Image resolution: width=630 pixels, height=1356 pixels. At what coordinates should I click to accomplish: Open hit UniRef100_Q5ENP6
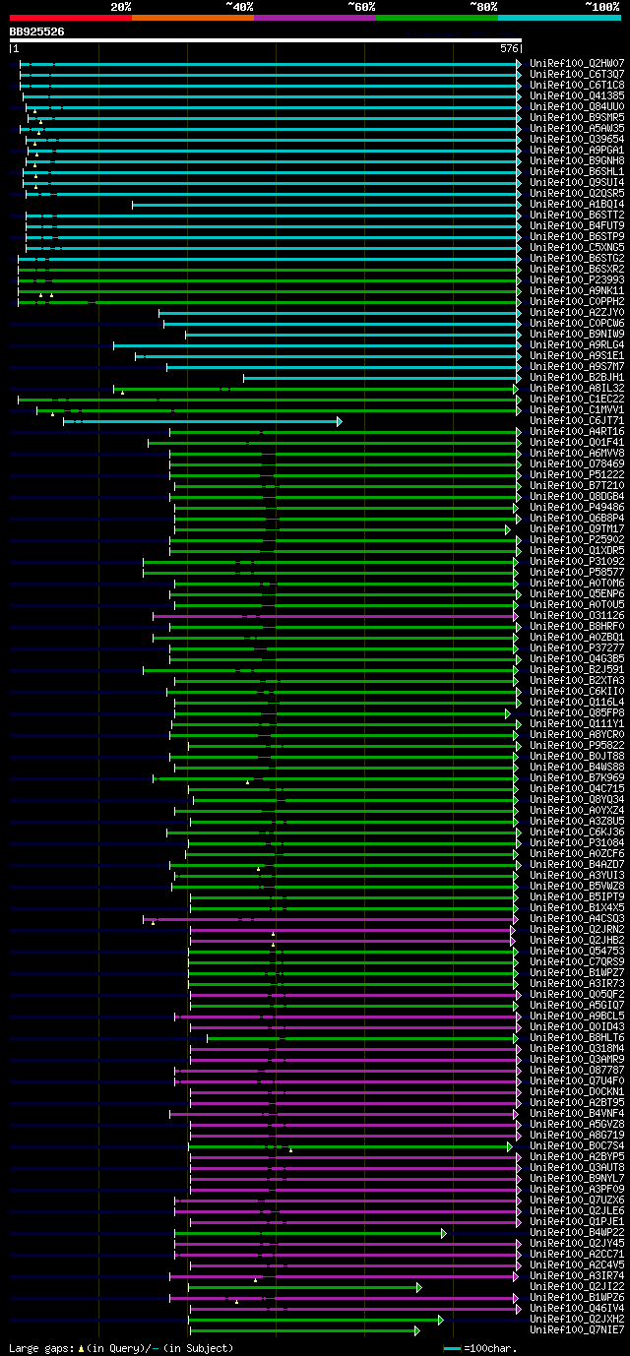[577, 593]
